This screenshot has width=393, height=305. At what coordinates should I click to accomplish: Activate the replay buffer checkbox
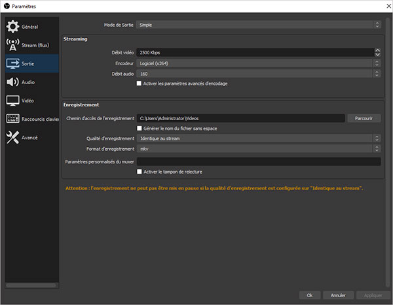pos(139,172)
